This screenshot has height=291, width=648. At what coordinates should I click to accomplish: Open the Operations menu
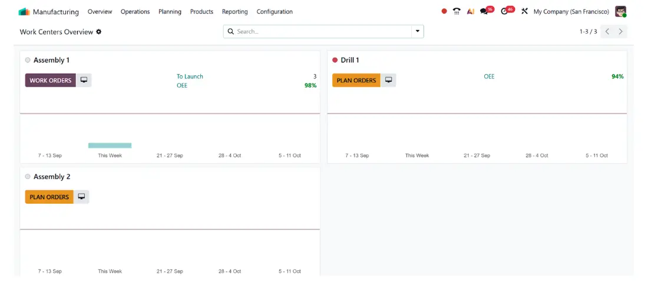[x=135, y=12]
